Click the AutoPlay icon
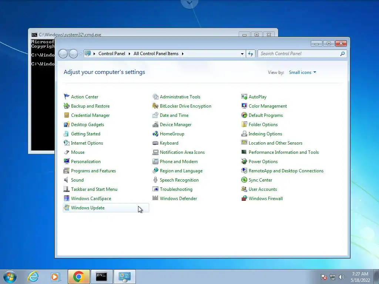The width and height of the screenshot is (379, 284). click(244, 97)
